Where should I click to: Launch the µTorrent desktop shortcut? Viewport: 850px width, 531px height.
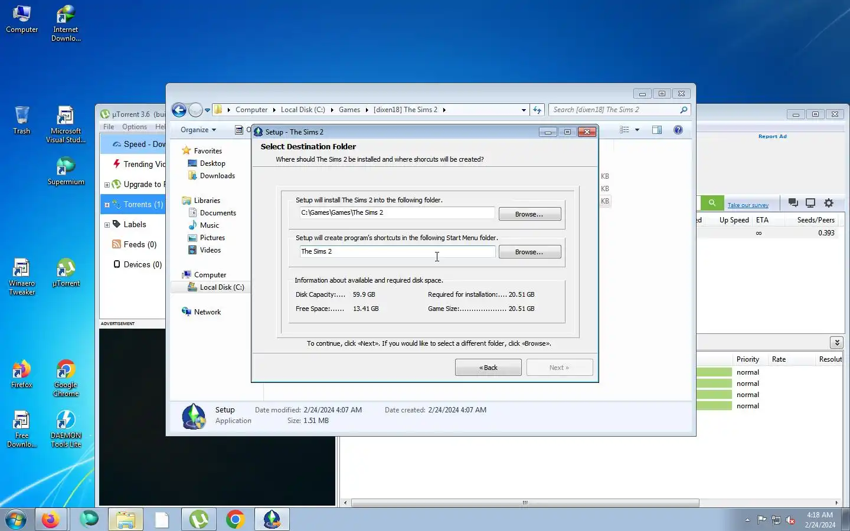click(x=66, y=273)
